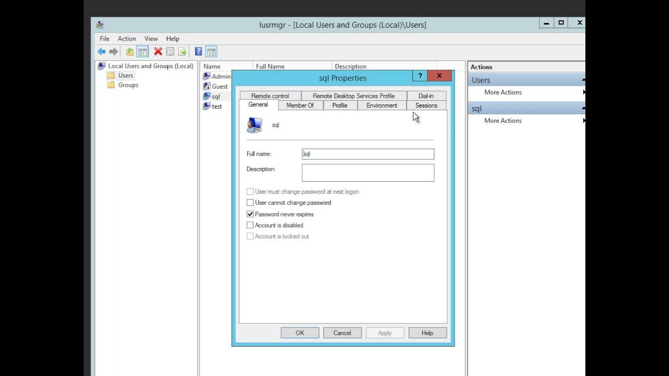The height and width of the screenshot is (376, 669).
Task: Click the red Delete X toolbar icon
Action: pyautogui.click(x=158, y=52)
